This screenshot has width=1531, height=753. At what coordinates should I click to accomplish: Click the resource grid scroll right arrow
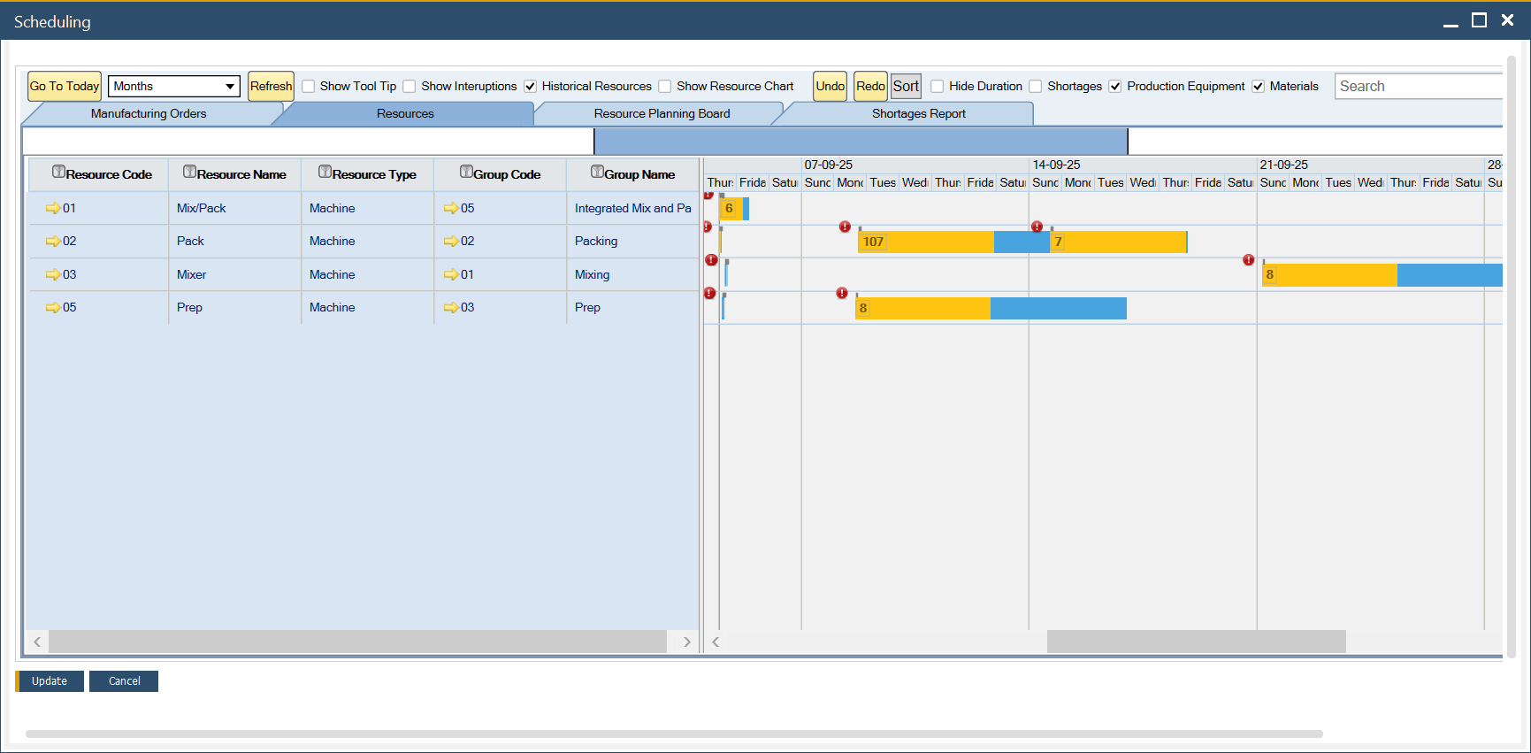coord(687,642)
